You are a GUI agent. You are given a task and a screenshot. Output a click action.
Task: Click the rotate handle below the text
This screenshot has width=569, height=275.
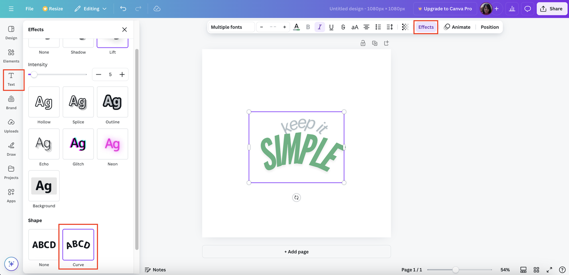pos(297,197)
